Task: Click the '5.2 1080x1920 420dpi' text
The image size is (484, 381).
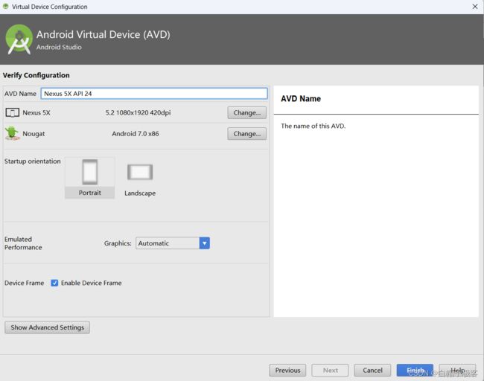Action: point(138,112)
